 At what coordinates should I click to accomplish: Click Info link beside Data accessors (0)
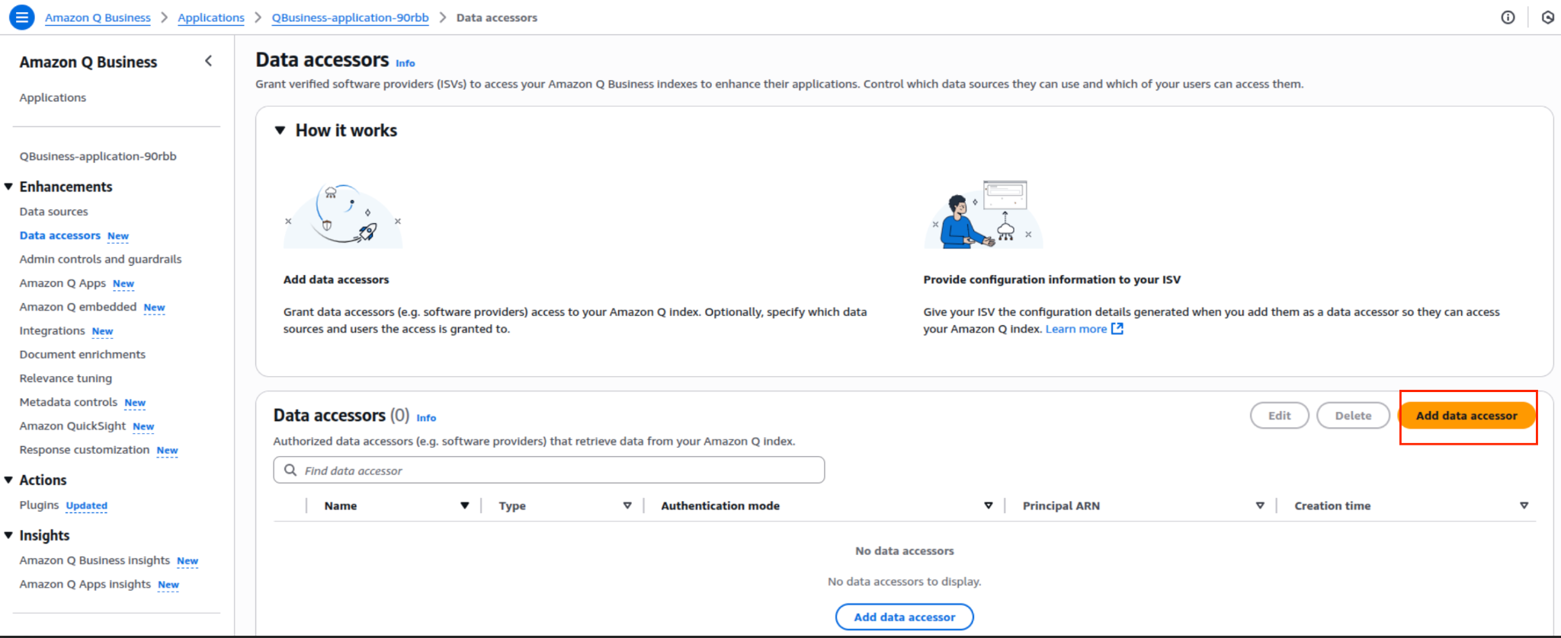pos(426,418)
